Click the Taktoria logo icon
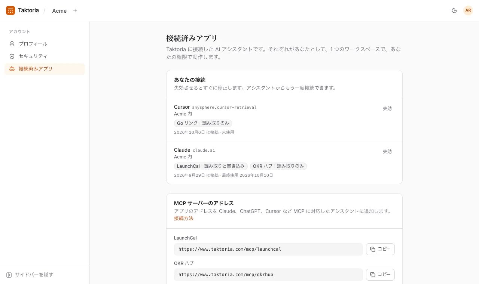 point(10,10)
